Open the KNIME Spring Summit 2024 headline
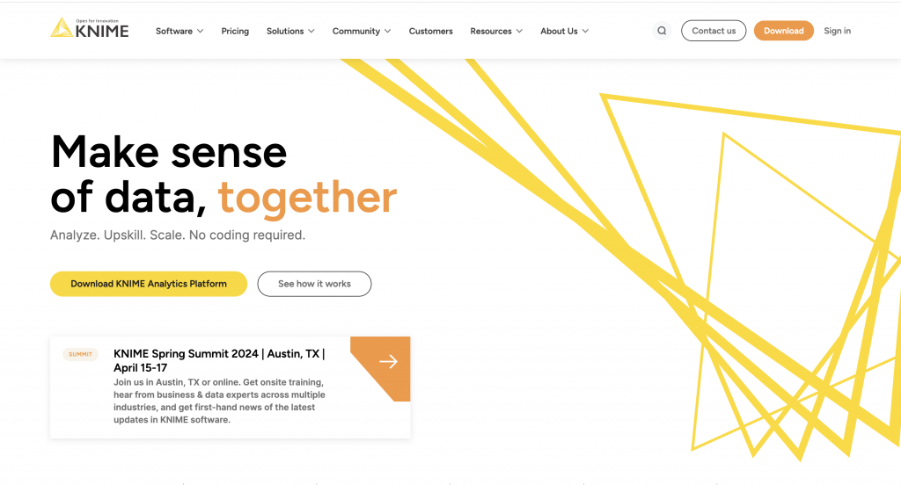The image size is (901, 485). tap(219, 360)
